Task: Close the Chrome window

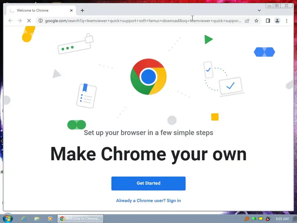Action: pos(286,6)
